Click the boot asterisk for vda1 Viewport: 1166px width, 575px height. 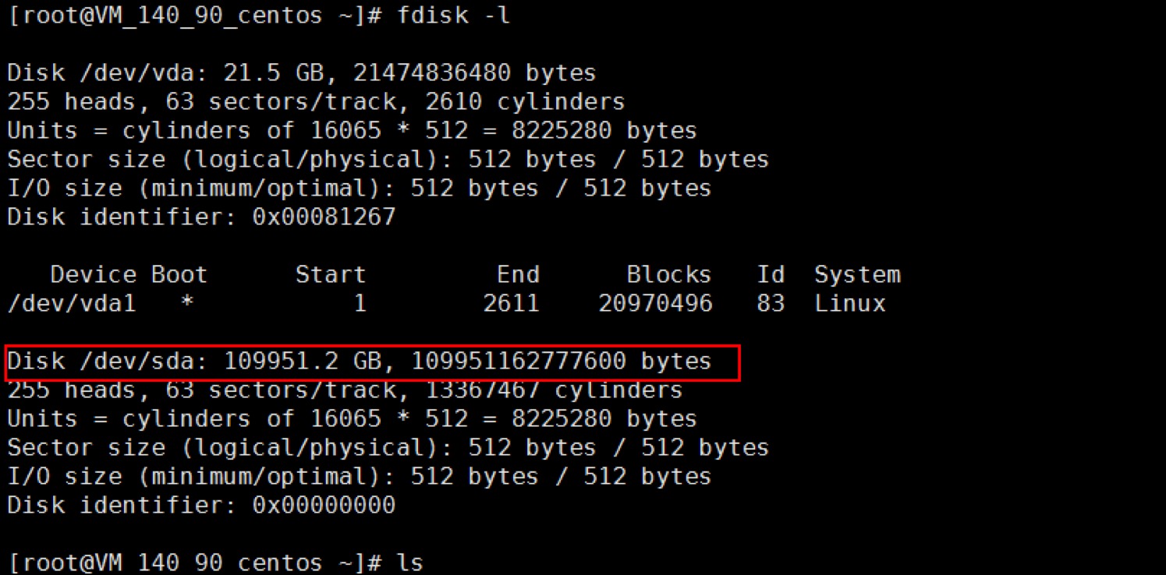point(186,303)
